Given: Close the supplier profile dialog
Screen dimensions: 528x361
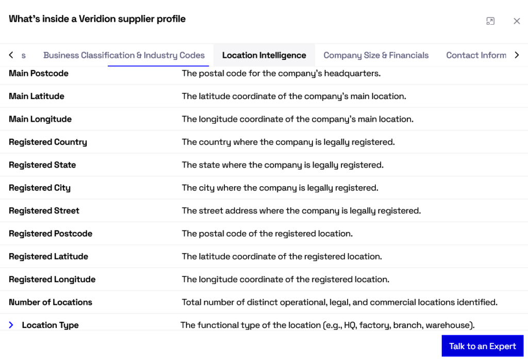Looking at the screenshot, I should [517, 21].
